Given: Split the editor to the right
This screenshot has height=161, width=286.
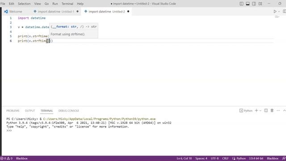Looking at the screenshot, I should point(284,11).
